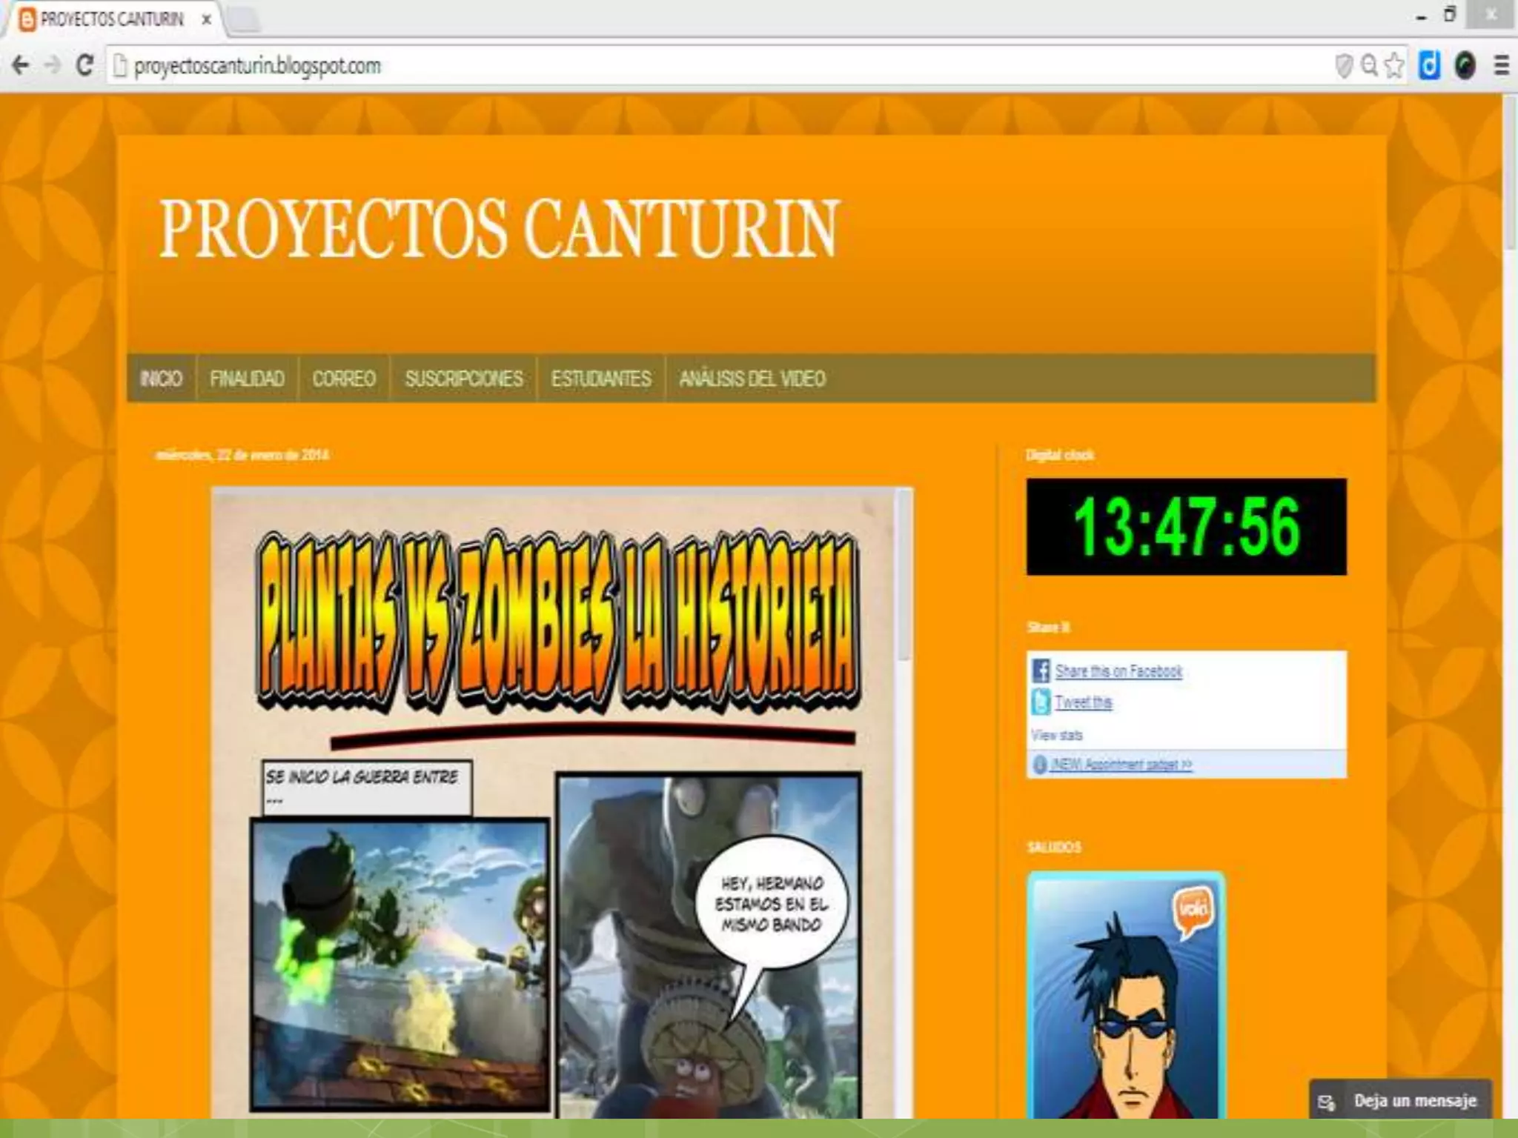1518x1138 pixels.
Task: Open ANÁLISIS DEL VIDEO page
Action: pyautogui.click(x=752, y=379)
